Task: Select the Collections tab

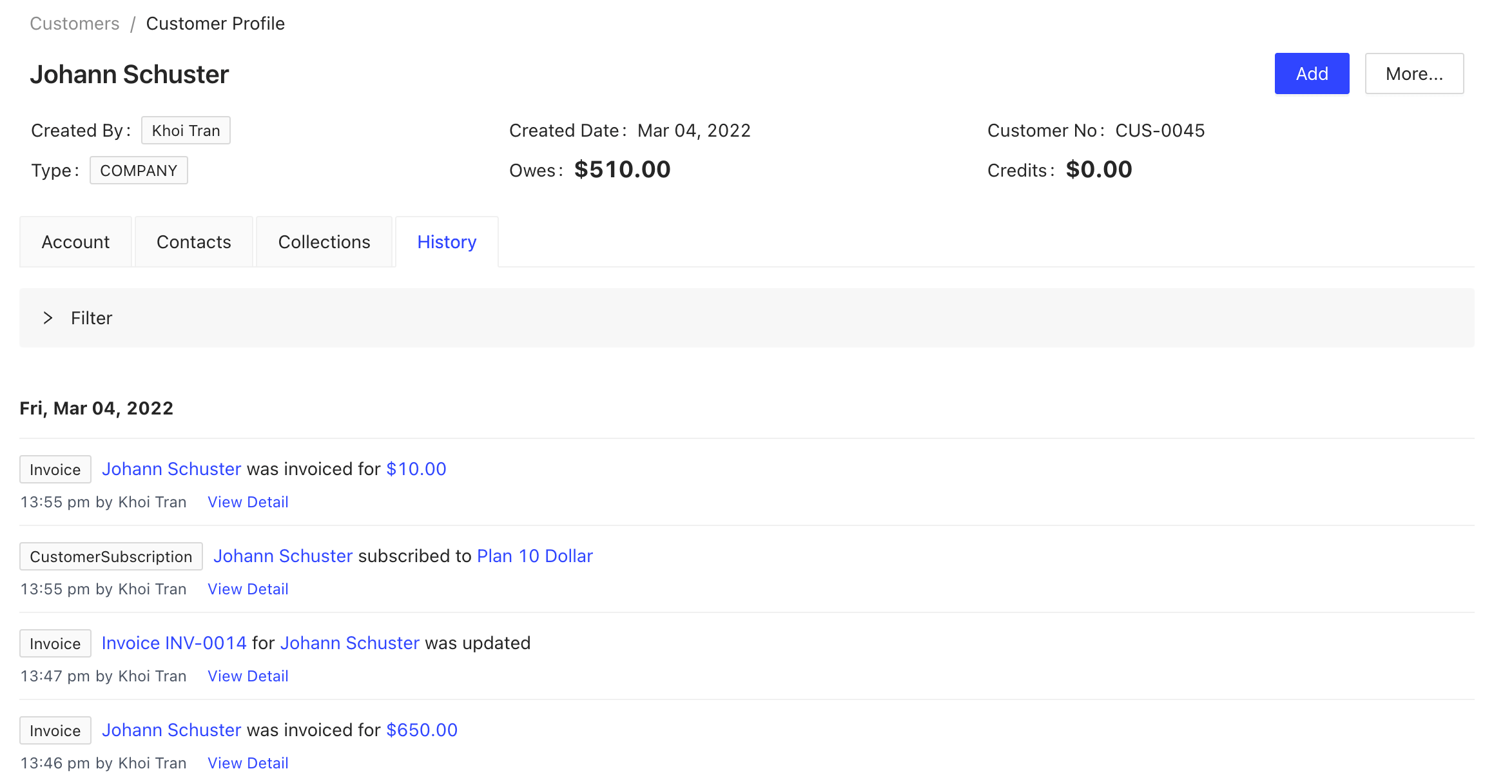Action: tap(324, 242)
